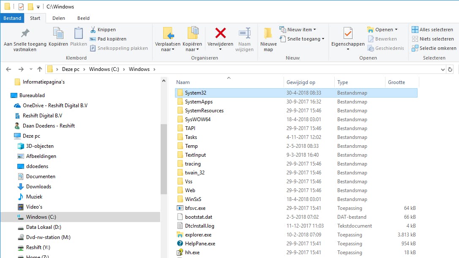Click navigation pane scroll up arrow
The image size is (459, 258).
pyautogui.click(x=164, y=81)
